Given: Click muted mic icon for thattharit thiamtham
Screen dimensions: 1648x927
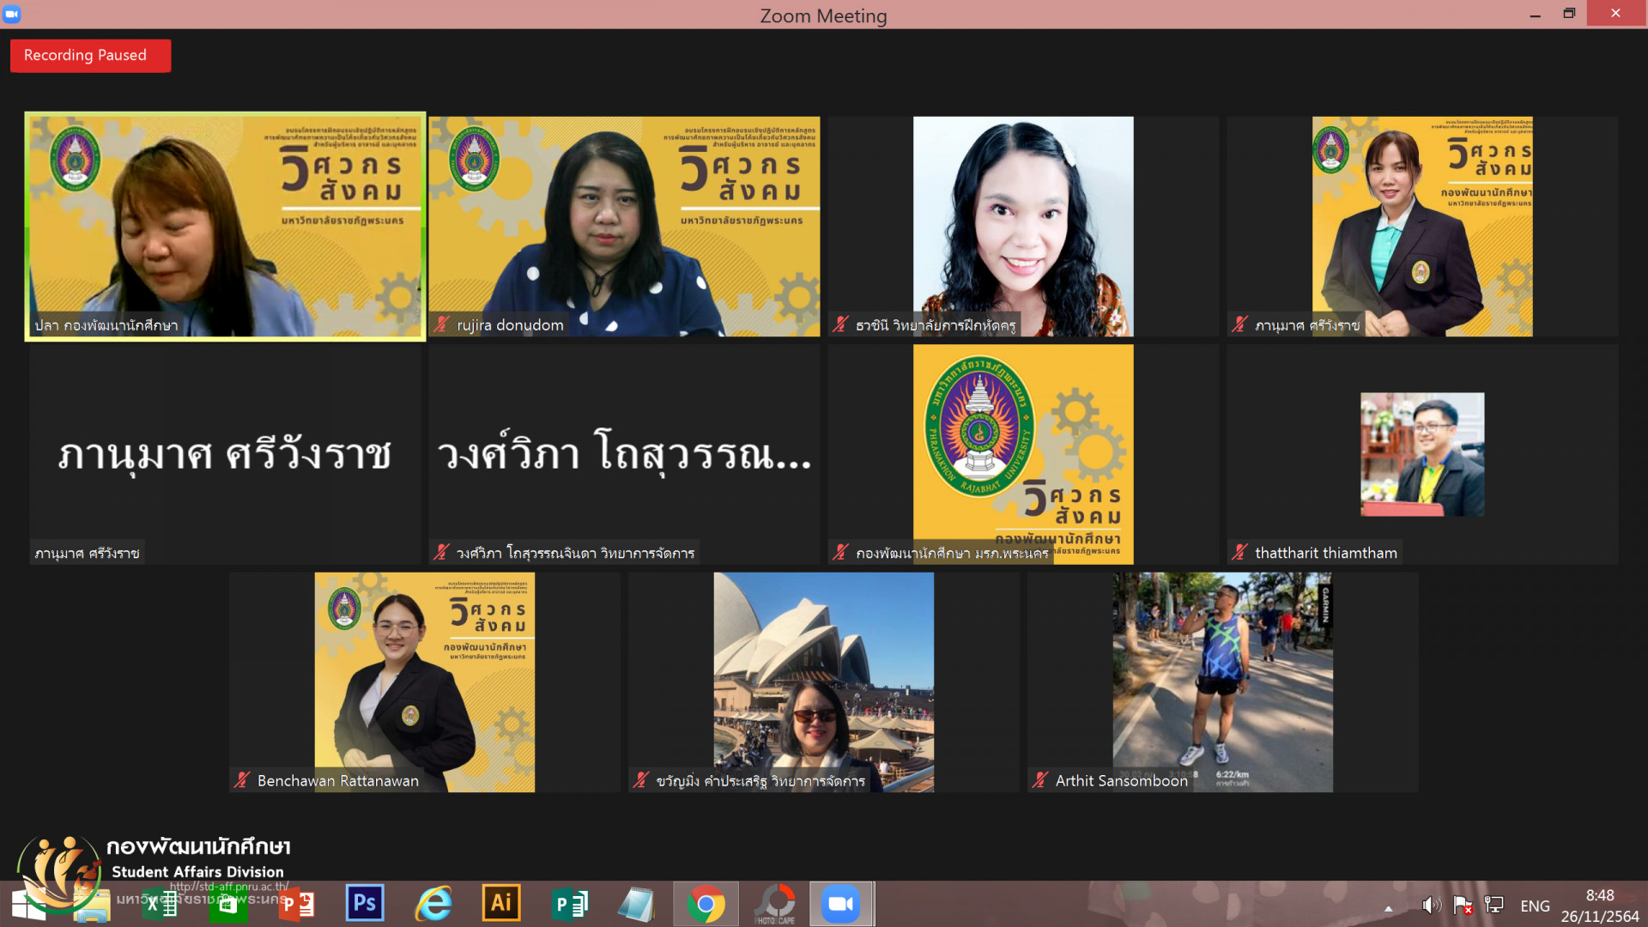Looking at the screenshot, I should pyautogui.click(x=1239, y=553).
